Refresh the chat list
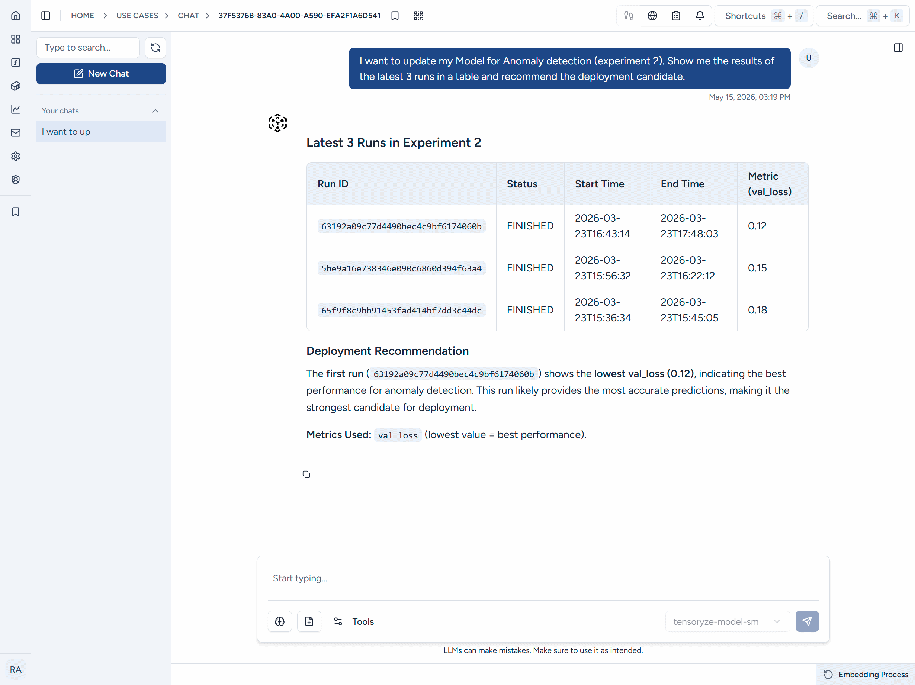The image size is (915, 685). tap(155, 48)
